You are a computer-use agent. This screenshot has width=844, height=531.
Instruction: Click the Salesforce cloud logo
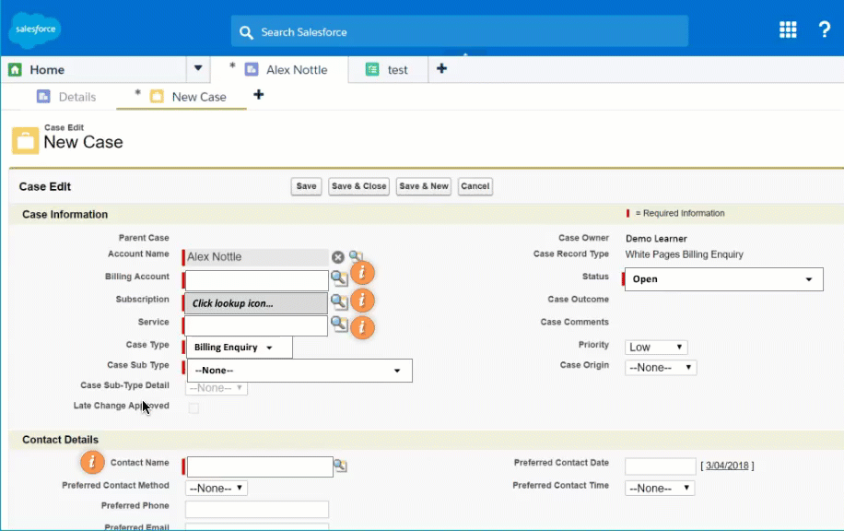pos(35,29)
